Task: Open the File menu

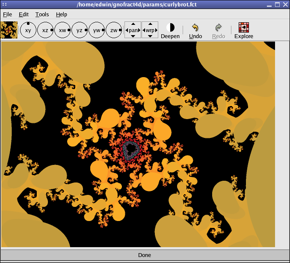Action: (x=7, y=15)
